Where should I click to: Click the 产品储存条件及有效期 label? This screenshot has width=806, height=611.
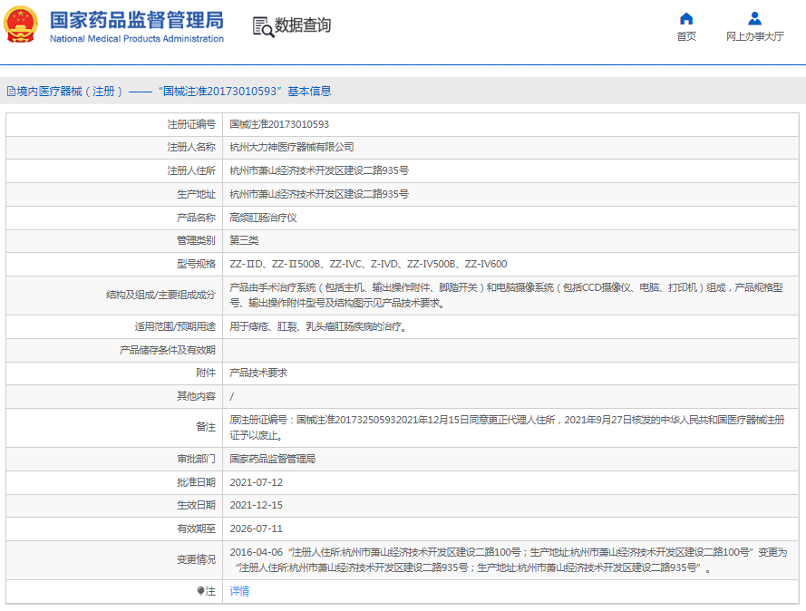pyautogui.click(x=168, y=351)
